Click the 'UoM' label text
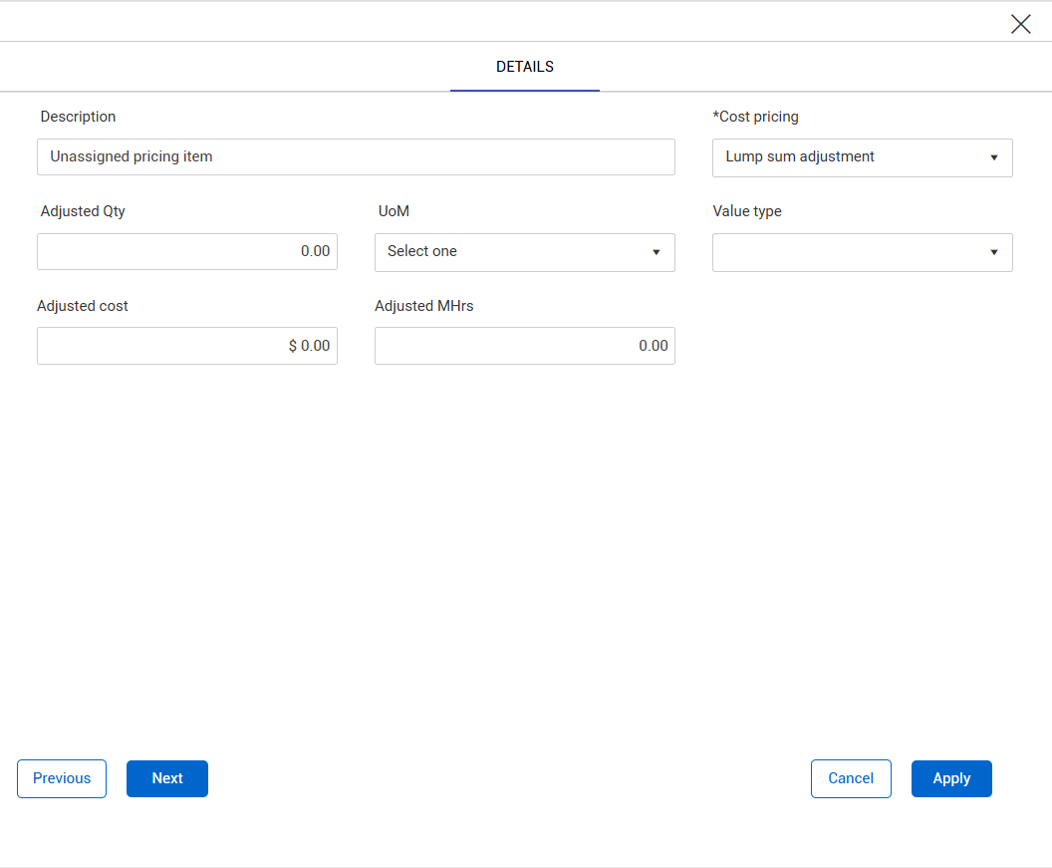The width and height of the screenshot is (1052, 868). (x=394, y=211)
